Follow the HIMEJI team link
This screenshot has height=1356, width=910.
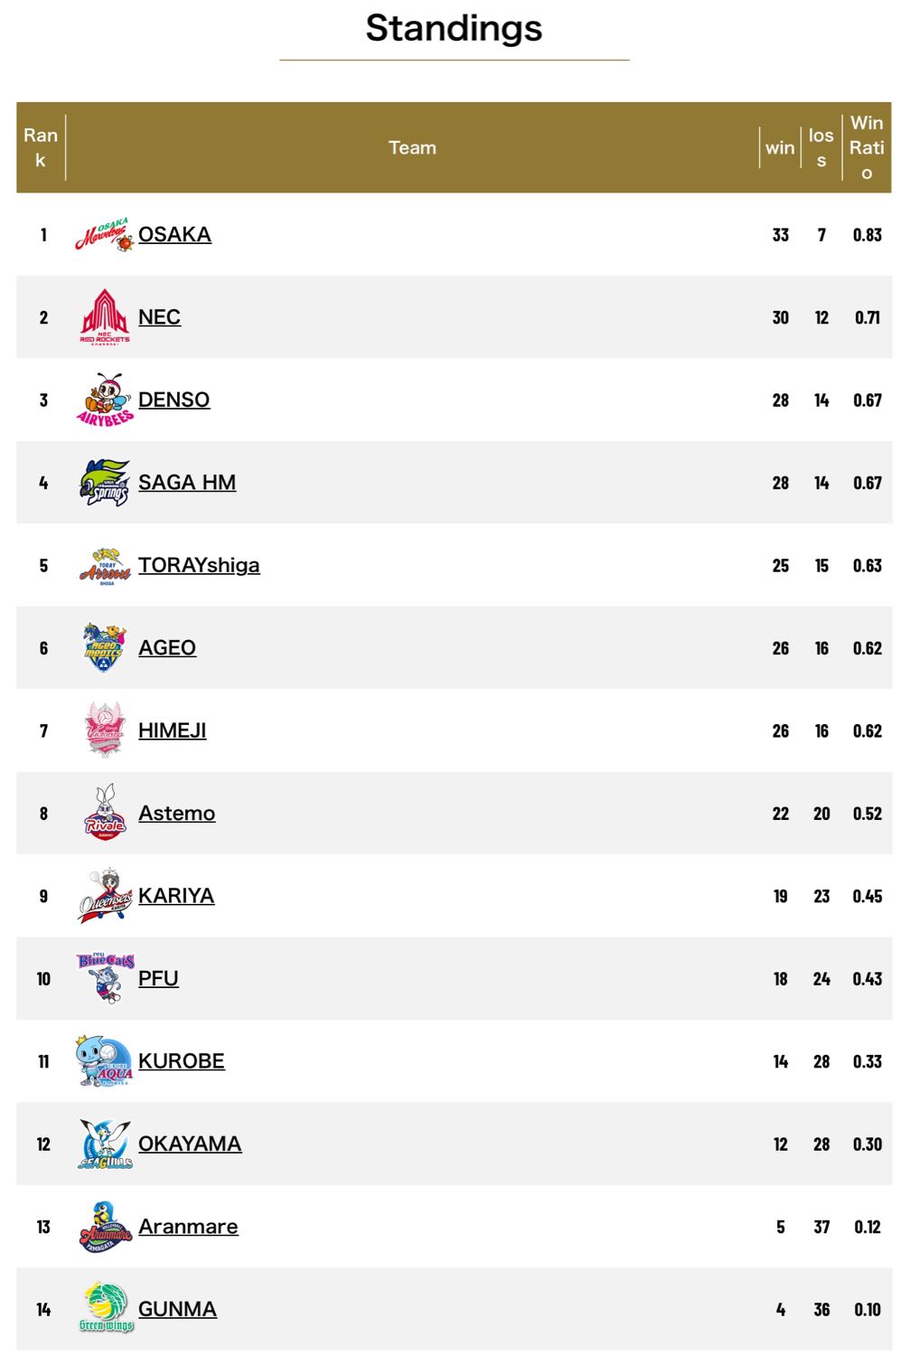click(172, 730)
